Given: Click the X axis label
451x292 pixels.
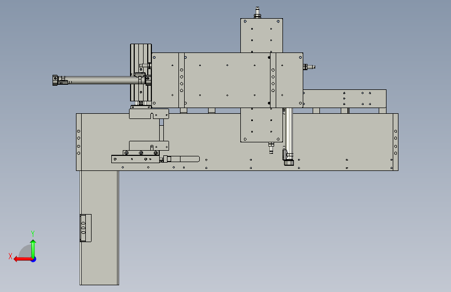Looking at the screenshot, I should point(10,256).
